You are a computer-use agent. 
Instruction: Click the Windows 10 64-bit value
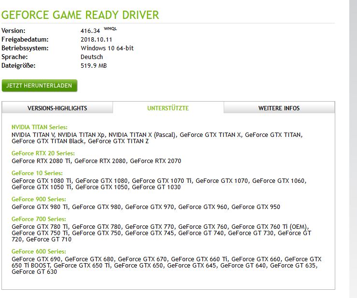pyautogui.click(x=107, y=48)
